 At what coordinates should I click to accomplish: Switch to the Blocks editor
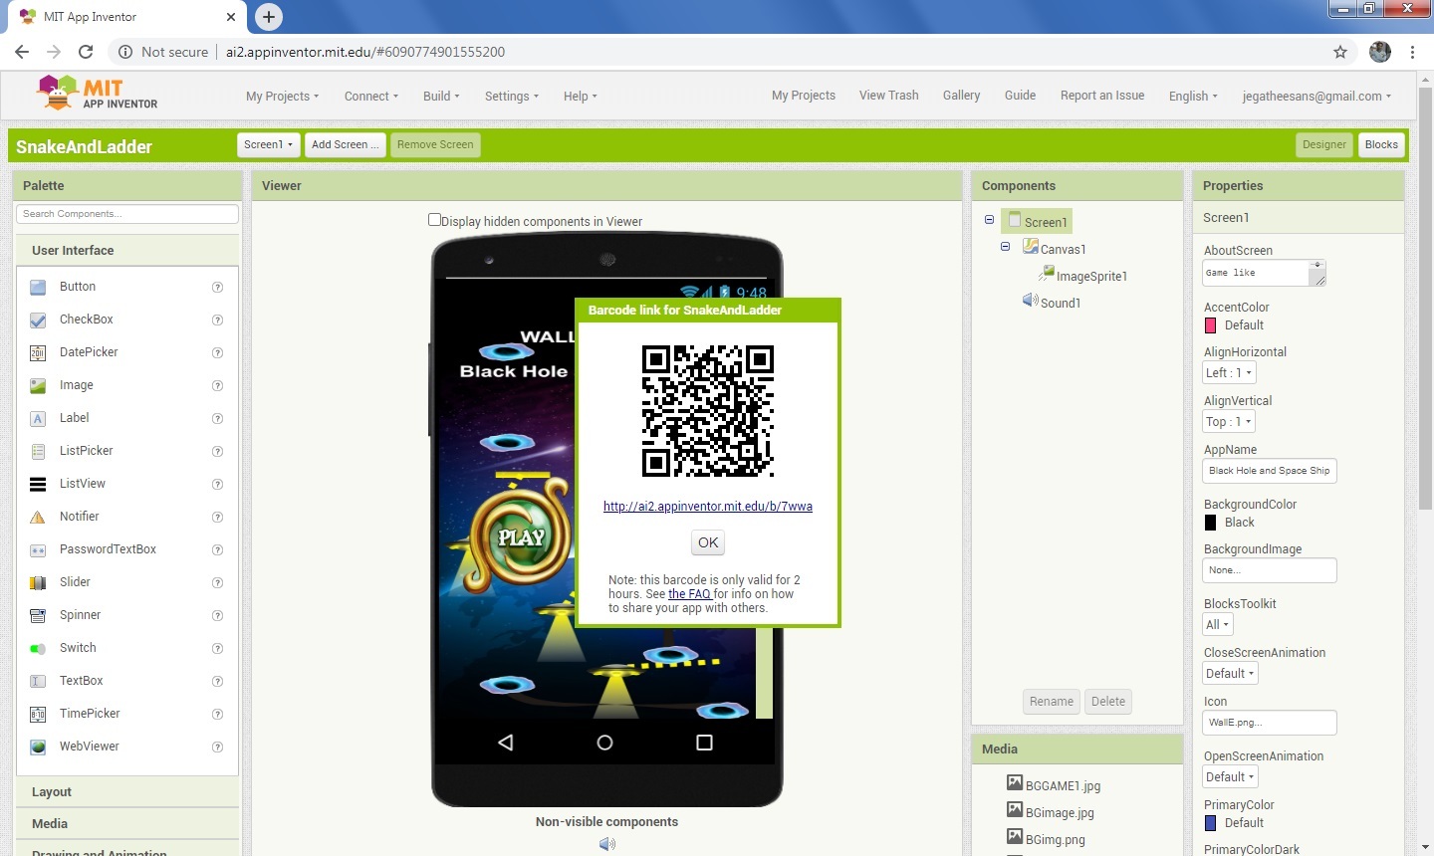(x=1381, y=144)
